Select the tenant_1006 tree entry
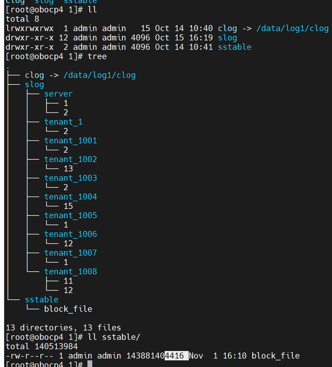Viewport: 332px width, 367px height. coord(71,234)
